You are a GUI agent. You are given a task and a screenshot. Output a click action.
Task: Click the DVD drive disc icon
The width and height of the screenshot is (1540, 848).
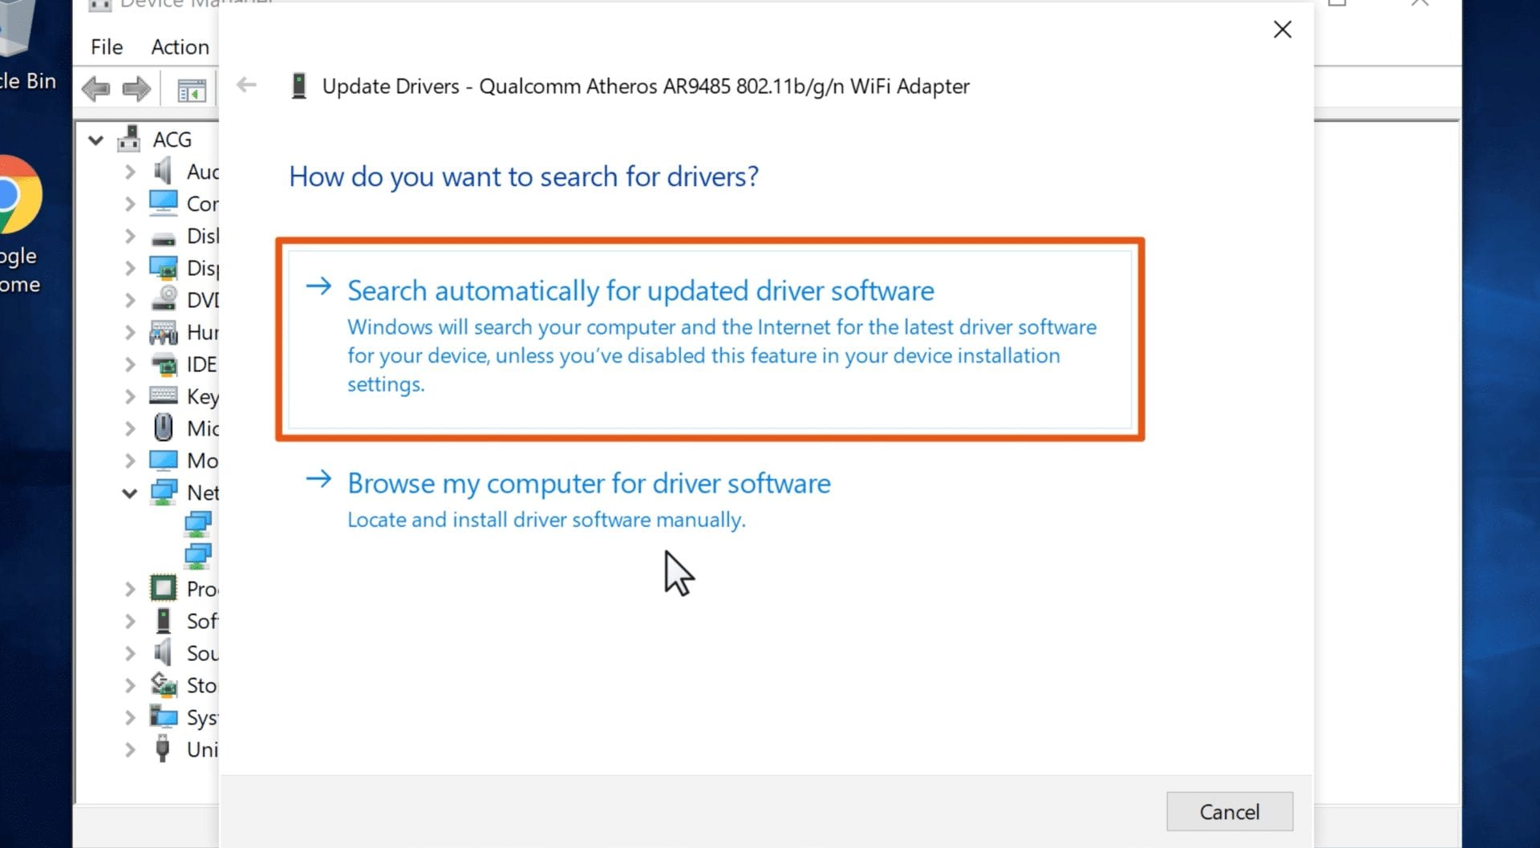pos(164,298)
